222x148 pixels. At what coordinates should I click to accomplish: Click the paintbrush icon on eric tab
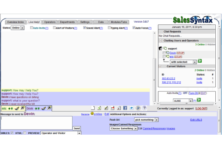click(17, 108)
